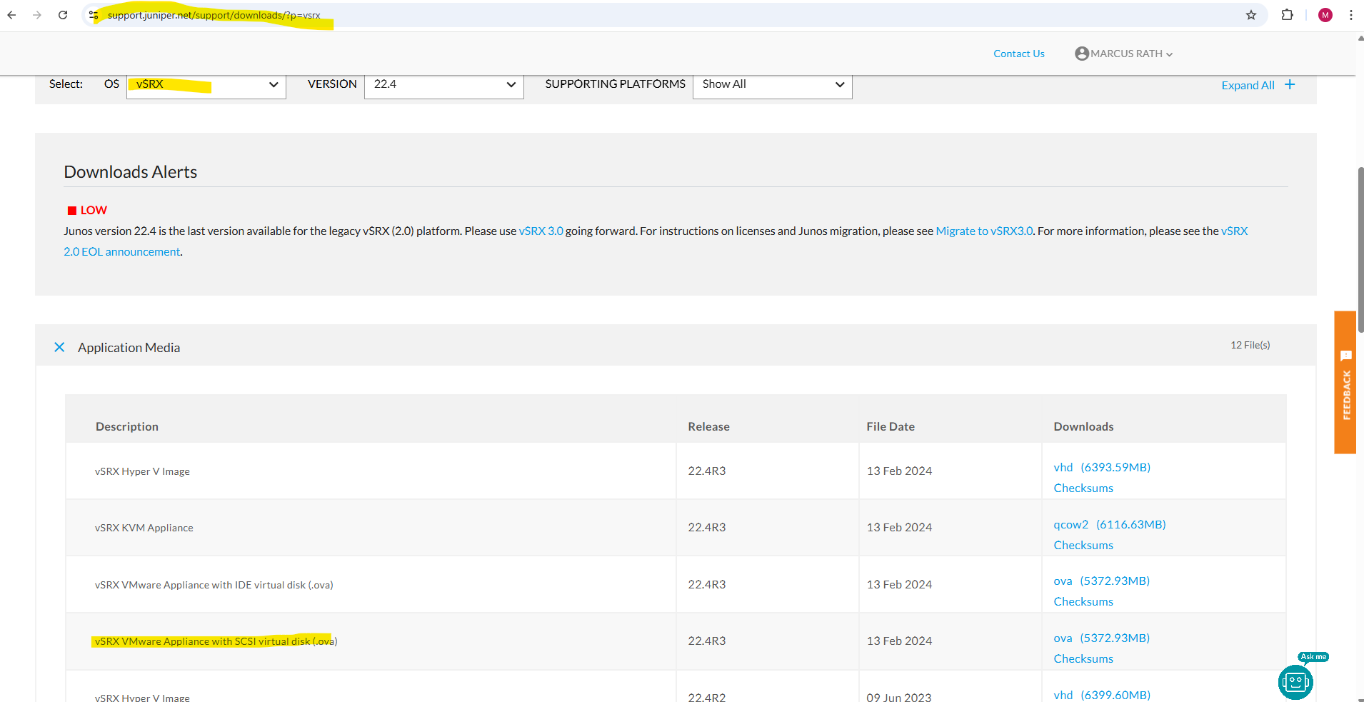Click the Downloads column header
This screenshot has width=1364, height=702.
tap(1083, 426)
